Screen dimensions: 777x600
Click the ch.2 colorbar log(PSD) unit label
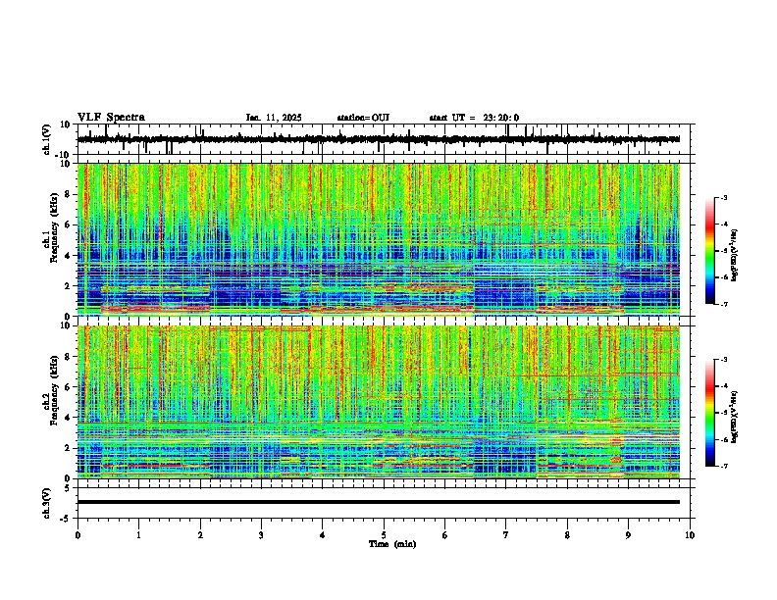coord(735,417)
